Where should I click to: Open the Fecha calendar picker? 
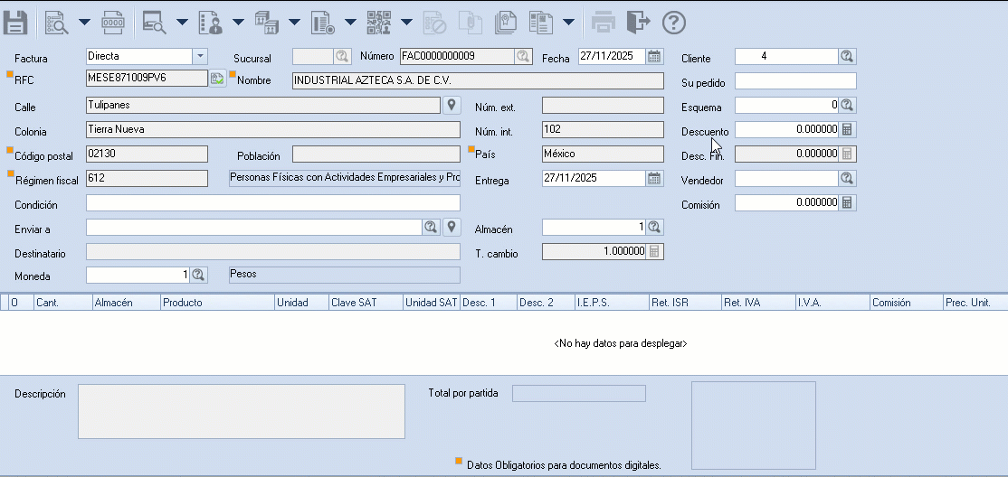654,57
